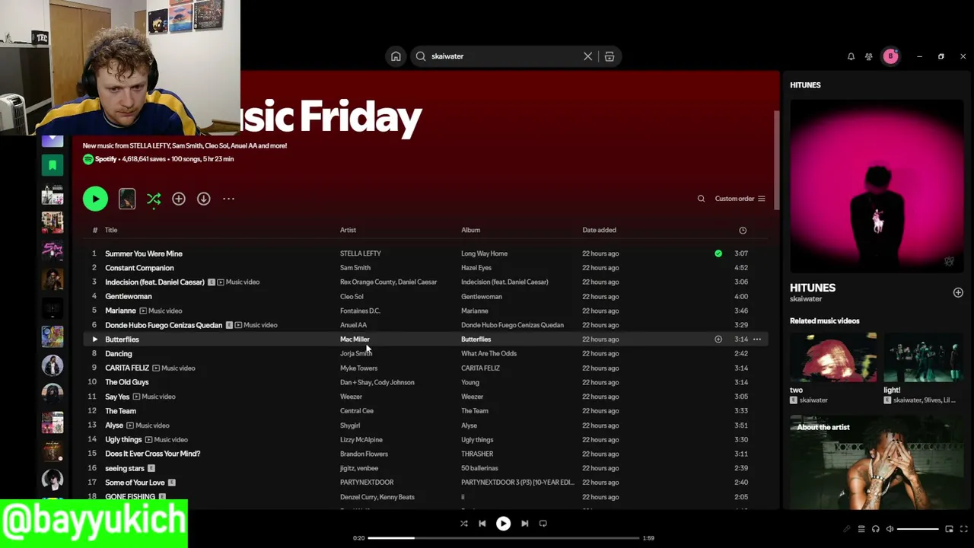
Task: Click the player bar play button
Action: (503, 524)
